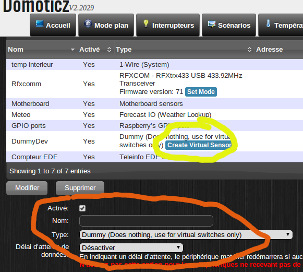The image size is (303, 272).
Task: Sort by Type column arrows
Action: point(249,50)
